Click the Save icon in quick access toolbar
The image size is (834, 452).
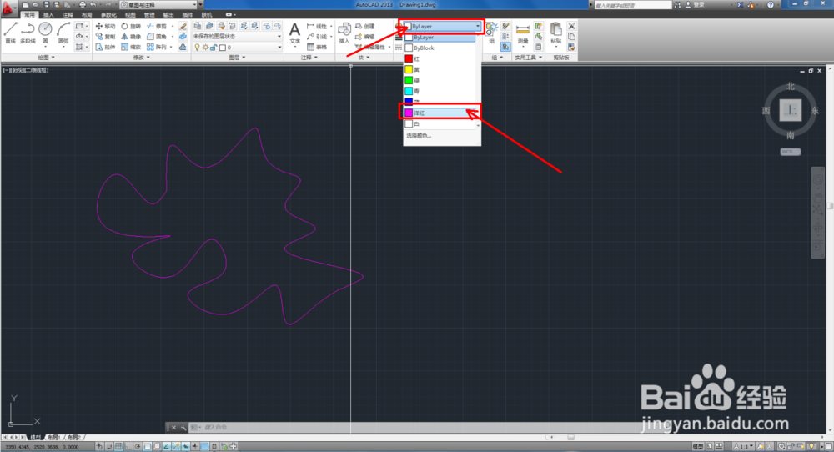click(x=46, y=5)
